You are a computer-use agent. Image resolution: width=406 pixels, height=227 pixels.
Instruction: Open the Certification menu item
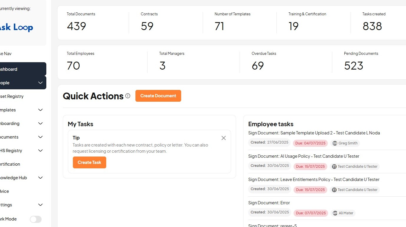tap(10, 164)
